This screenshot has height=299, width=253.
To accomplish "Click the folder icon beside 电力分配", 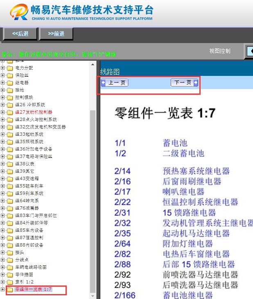I will pyautogui.click(x=10, y=68).
